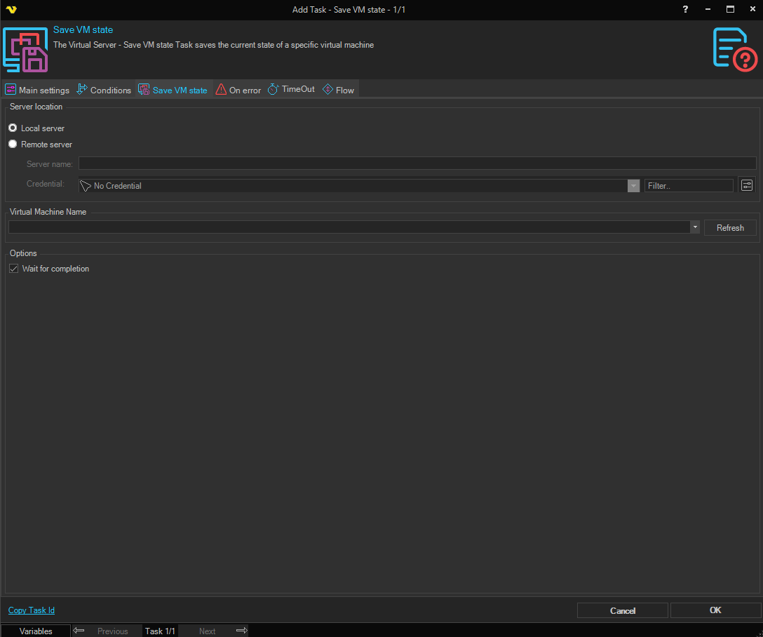
Task: Click the question mark help icon
Action: 685,9
